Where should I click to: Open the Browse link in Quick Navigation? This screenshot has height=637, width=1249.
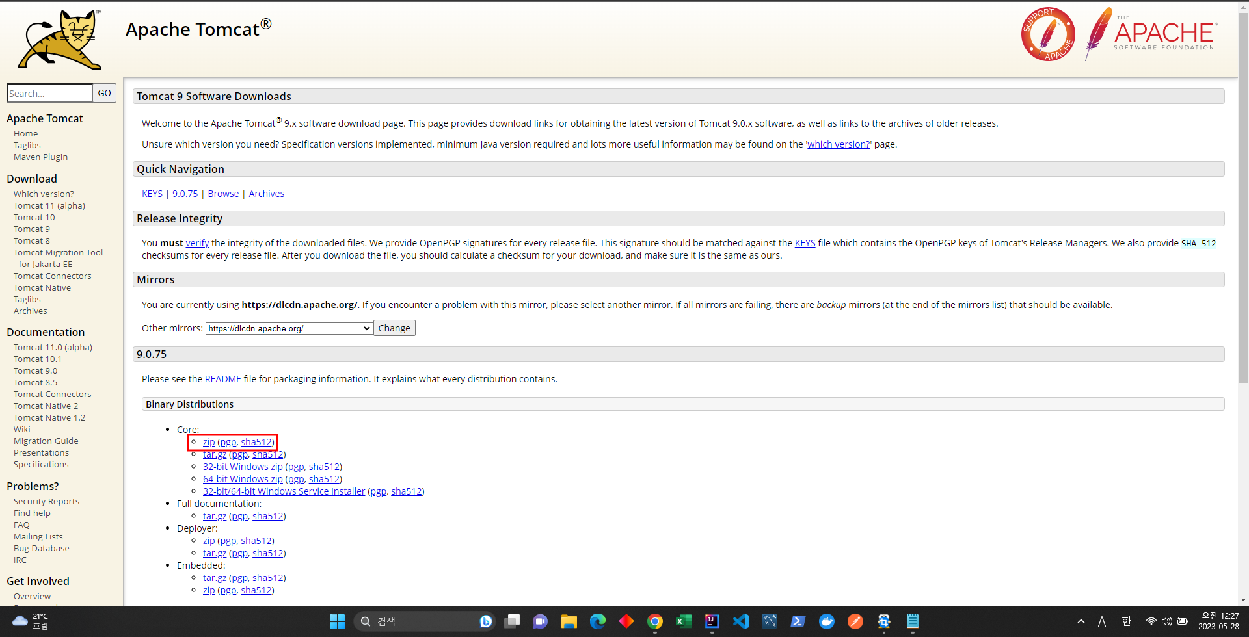point(223,194)
